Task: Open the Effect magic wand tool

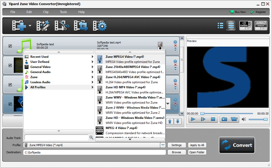Action: 43,26
